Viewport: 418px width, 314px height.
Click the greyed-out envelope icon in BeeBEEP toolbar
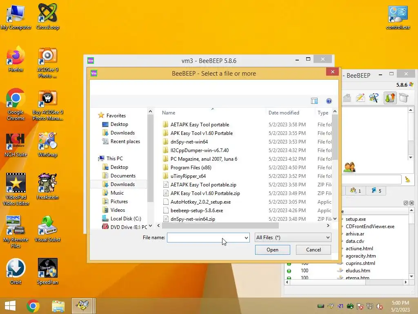coord(347,98)
